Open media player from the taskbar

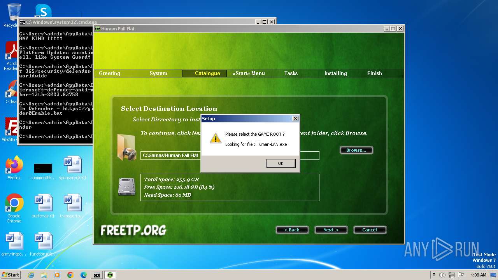tap(57, 275)
